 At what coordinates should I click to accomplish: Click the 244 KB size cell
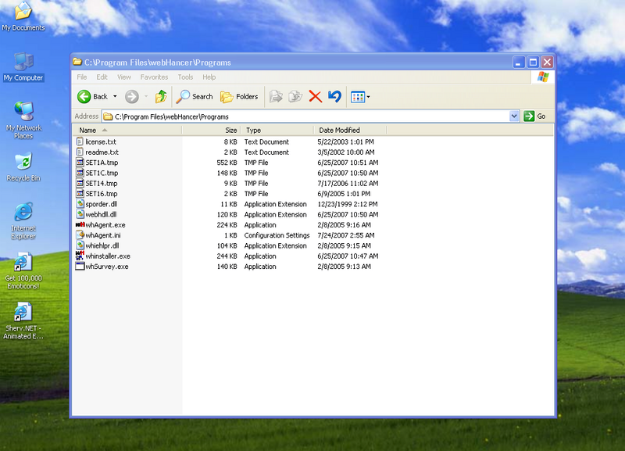[x=227, y=256]
